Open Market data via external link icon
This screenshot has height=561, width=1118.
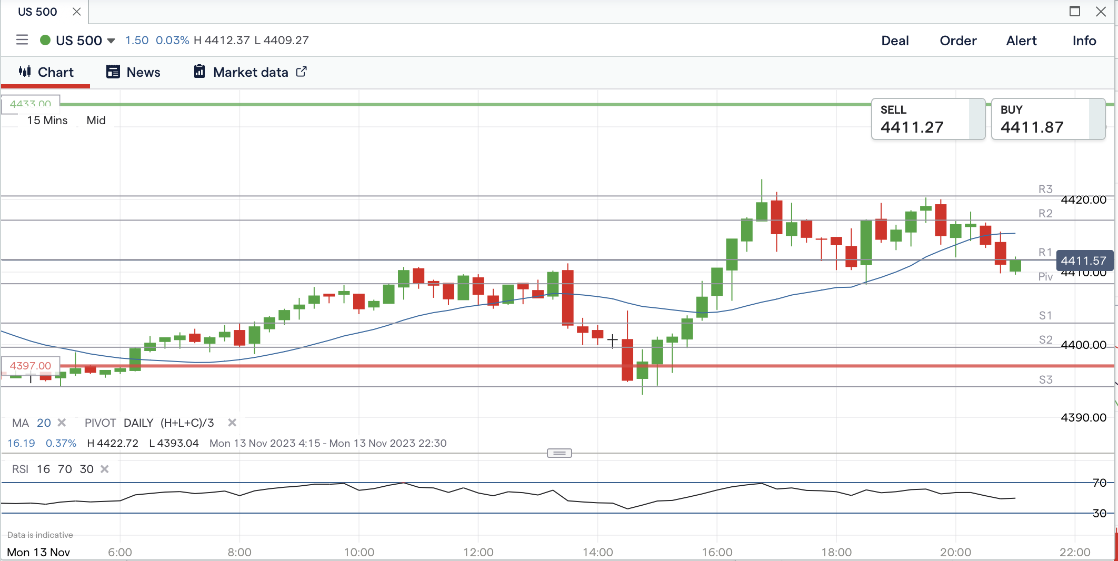coord(302,72)
